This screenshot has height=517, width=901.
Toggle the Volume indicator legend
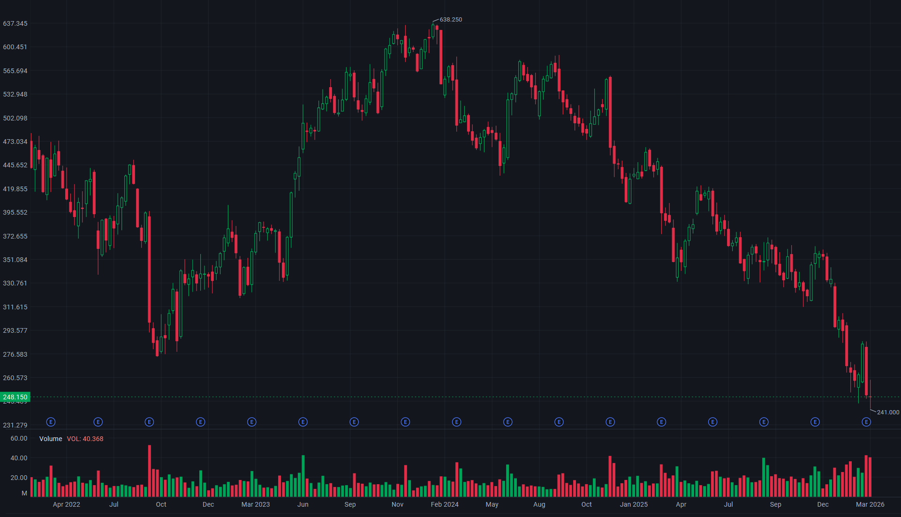51,439
